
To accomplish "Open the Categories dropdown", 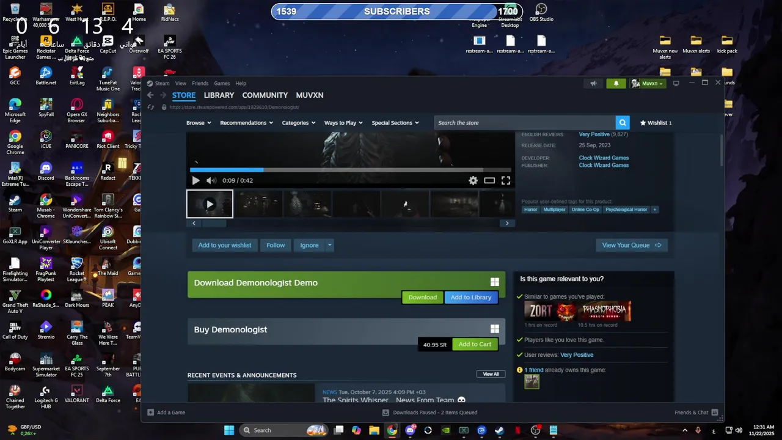I will point(299,123).
